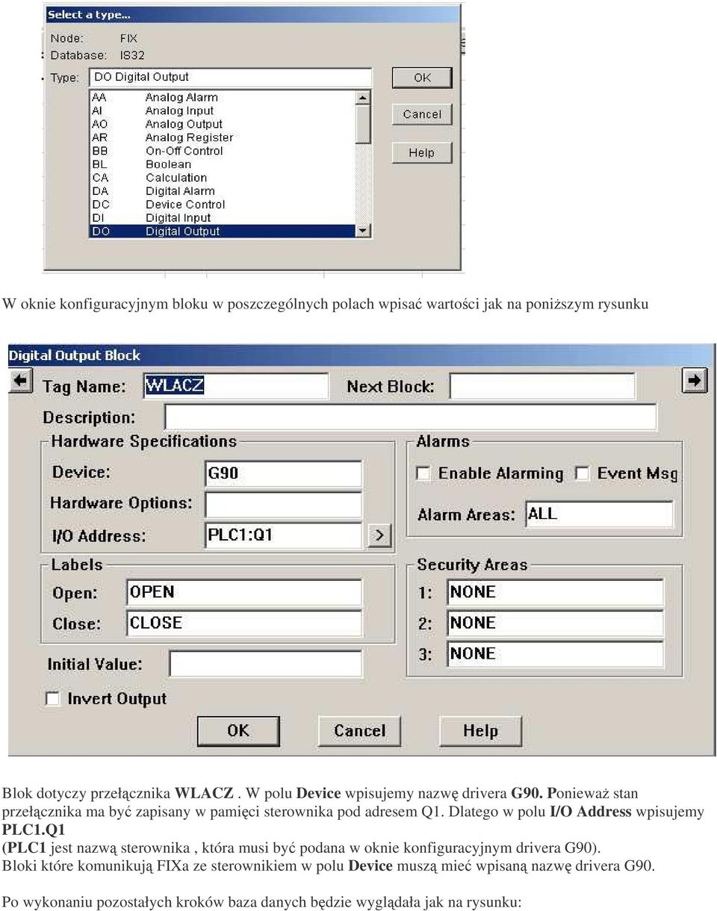Click the Device field G90
This screenshot has width=717, height=911.
(283, 473)
